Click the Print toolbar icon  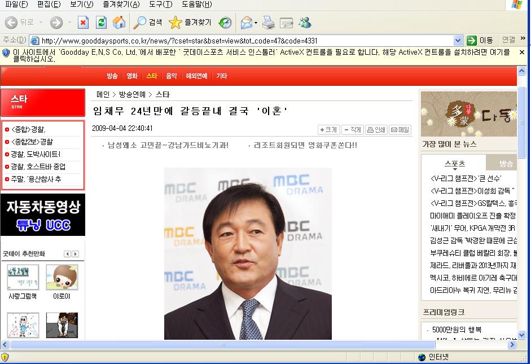[269, 23]
